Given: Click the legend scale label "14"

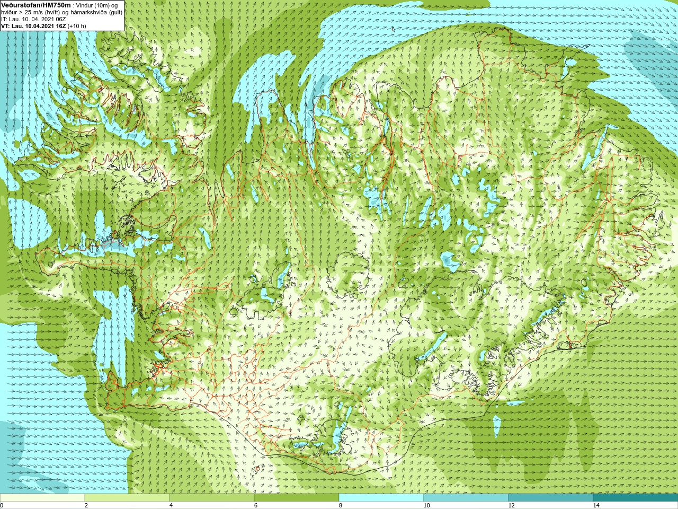Looking at the screenshot, I should pos(596,505).
